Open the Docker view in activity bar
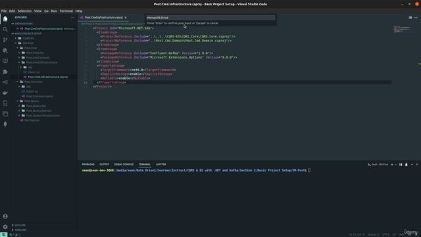The height and width of the screenshot is (237, 421). [x=5, y=93]
